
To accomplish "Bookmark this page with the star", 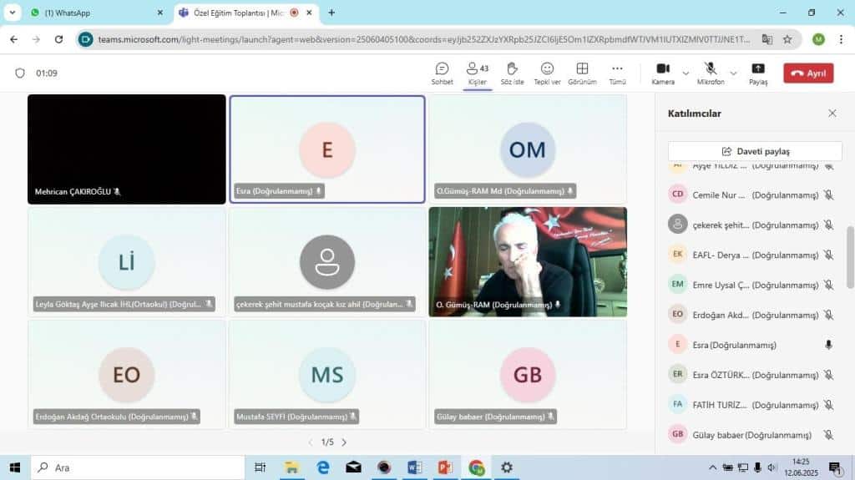I will [787, 39].
